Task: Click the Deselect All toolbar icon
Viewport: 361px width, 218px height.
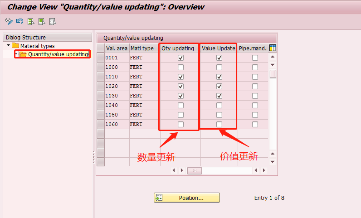Action: coord(53,22)
